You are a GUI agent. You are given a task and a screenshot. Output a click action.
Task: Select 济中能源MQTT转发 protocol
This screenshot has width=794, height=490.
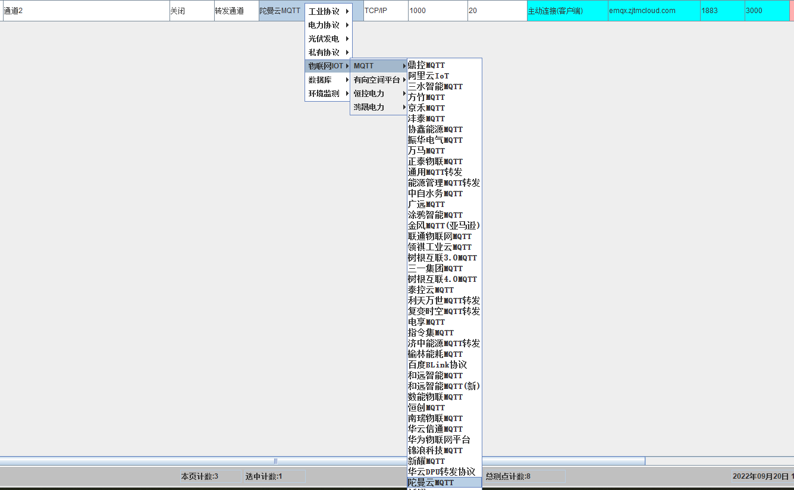(444, 344)
